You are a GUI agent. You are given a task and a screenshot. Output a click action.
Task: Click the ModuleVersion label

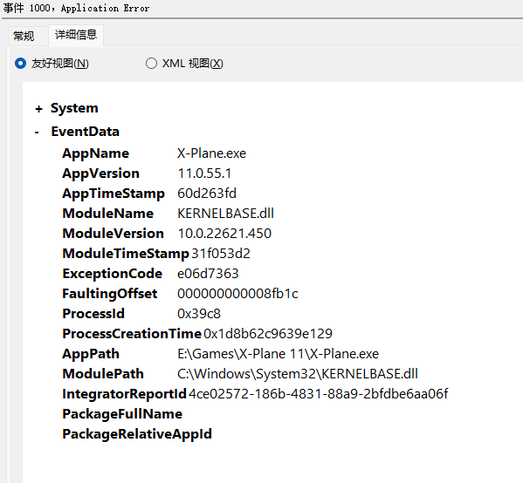pos(114,234)
